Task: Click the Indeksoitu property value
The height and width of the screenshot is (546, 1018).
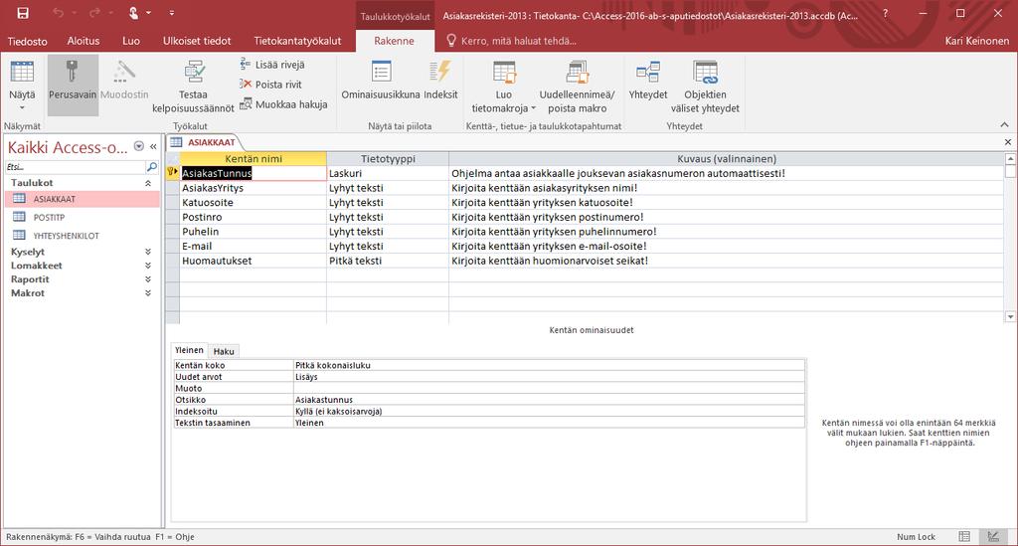Action: click(x=549, y=411)
